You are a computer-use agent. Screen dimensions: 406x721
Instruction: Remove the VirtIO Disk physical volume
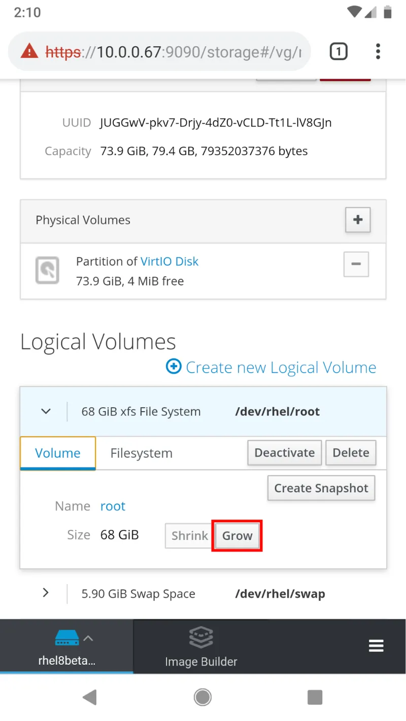click(x=356, y=264)
